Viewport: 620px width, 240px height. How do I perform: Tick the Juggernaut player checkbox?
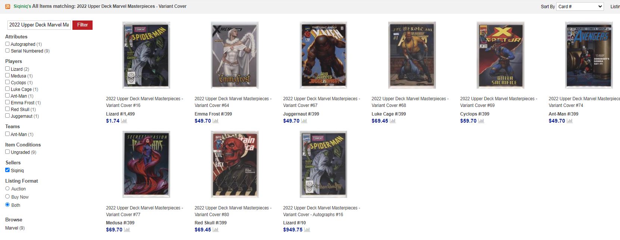pyautogui.click(x=7, y=116)
